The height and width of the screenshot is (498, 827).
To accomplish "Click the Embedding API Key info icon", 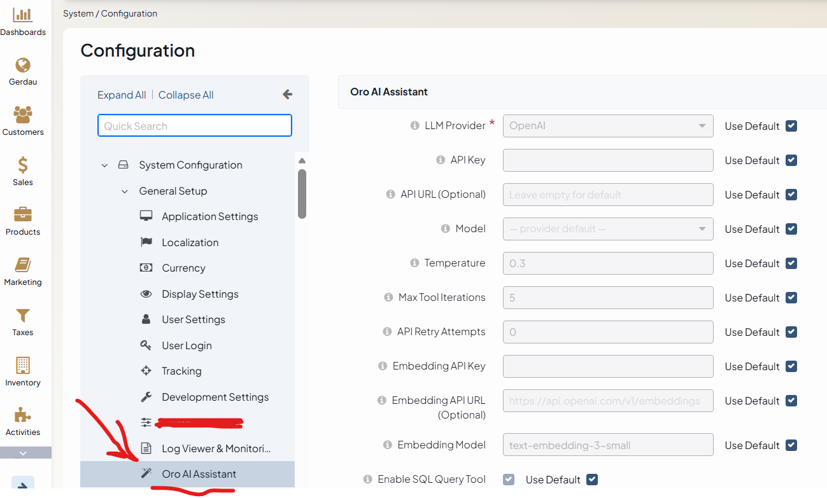I will point(383,366).
